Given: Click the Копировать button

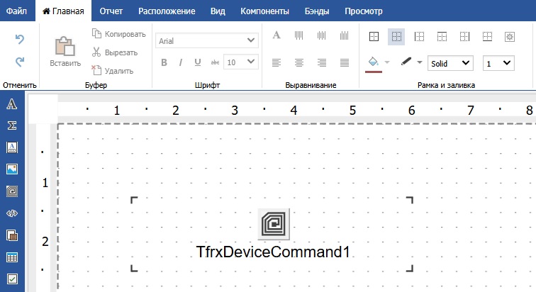Looking at the screenshot, I should (118, 33).
